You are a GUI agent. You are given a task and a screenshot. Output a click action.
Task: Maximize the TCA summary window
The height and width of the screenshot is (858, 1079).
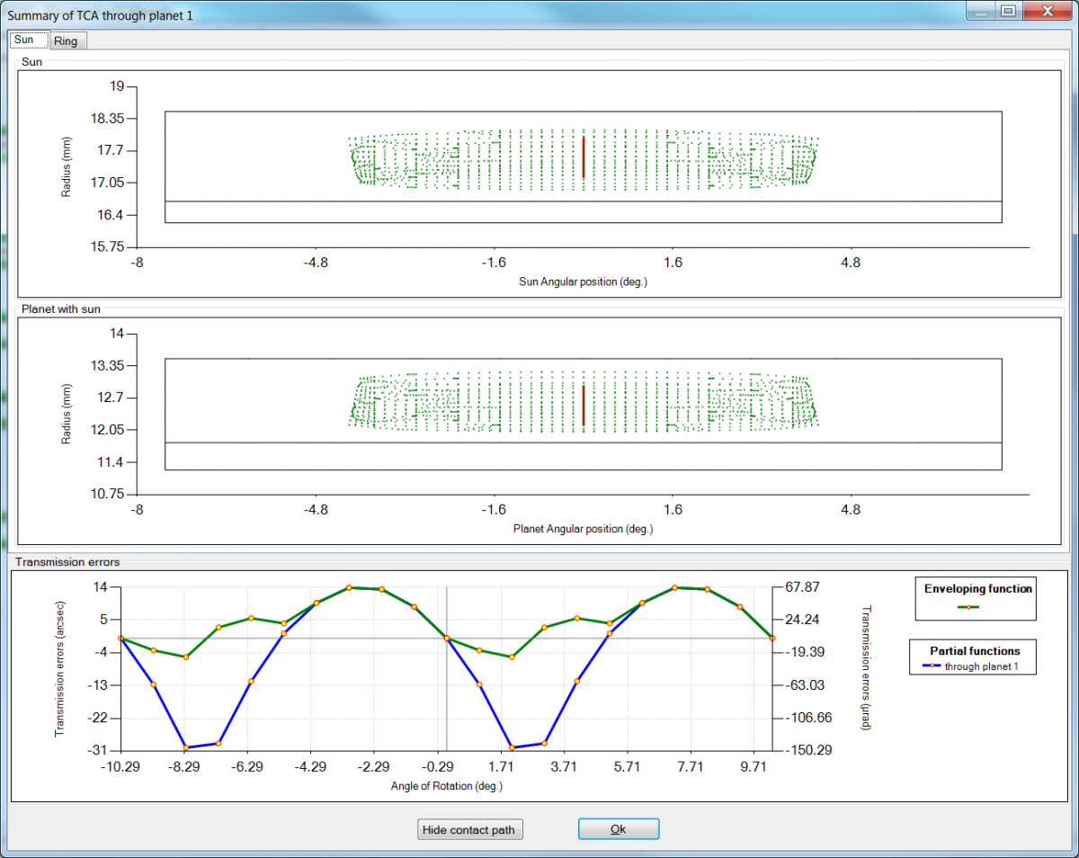(1008, 12)
